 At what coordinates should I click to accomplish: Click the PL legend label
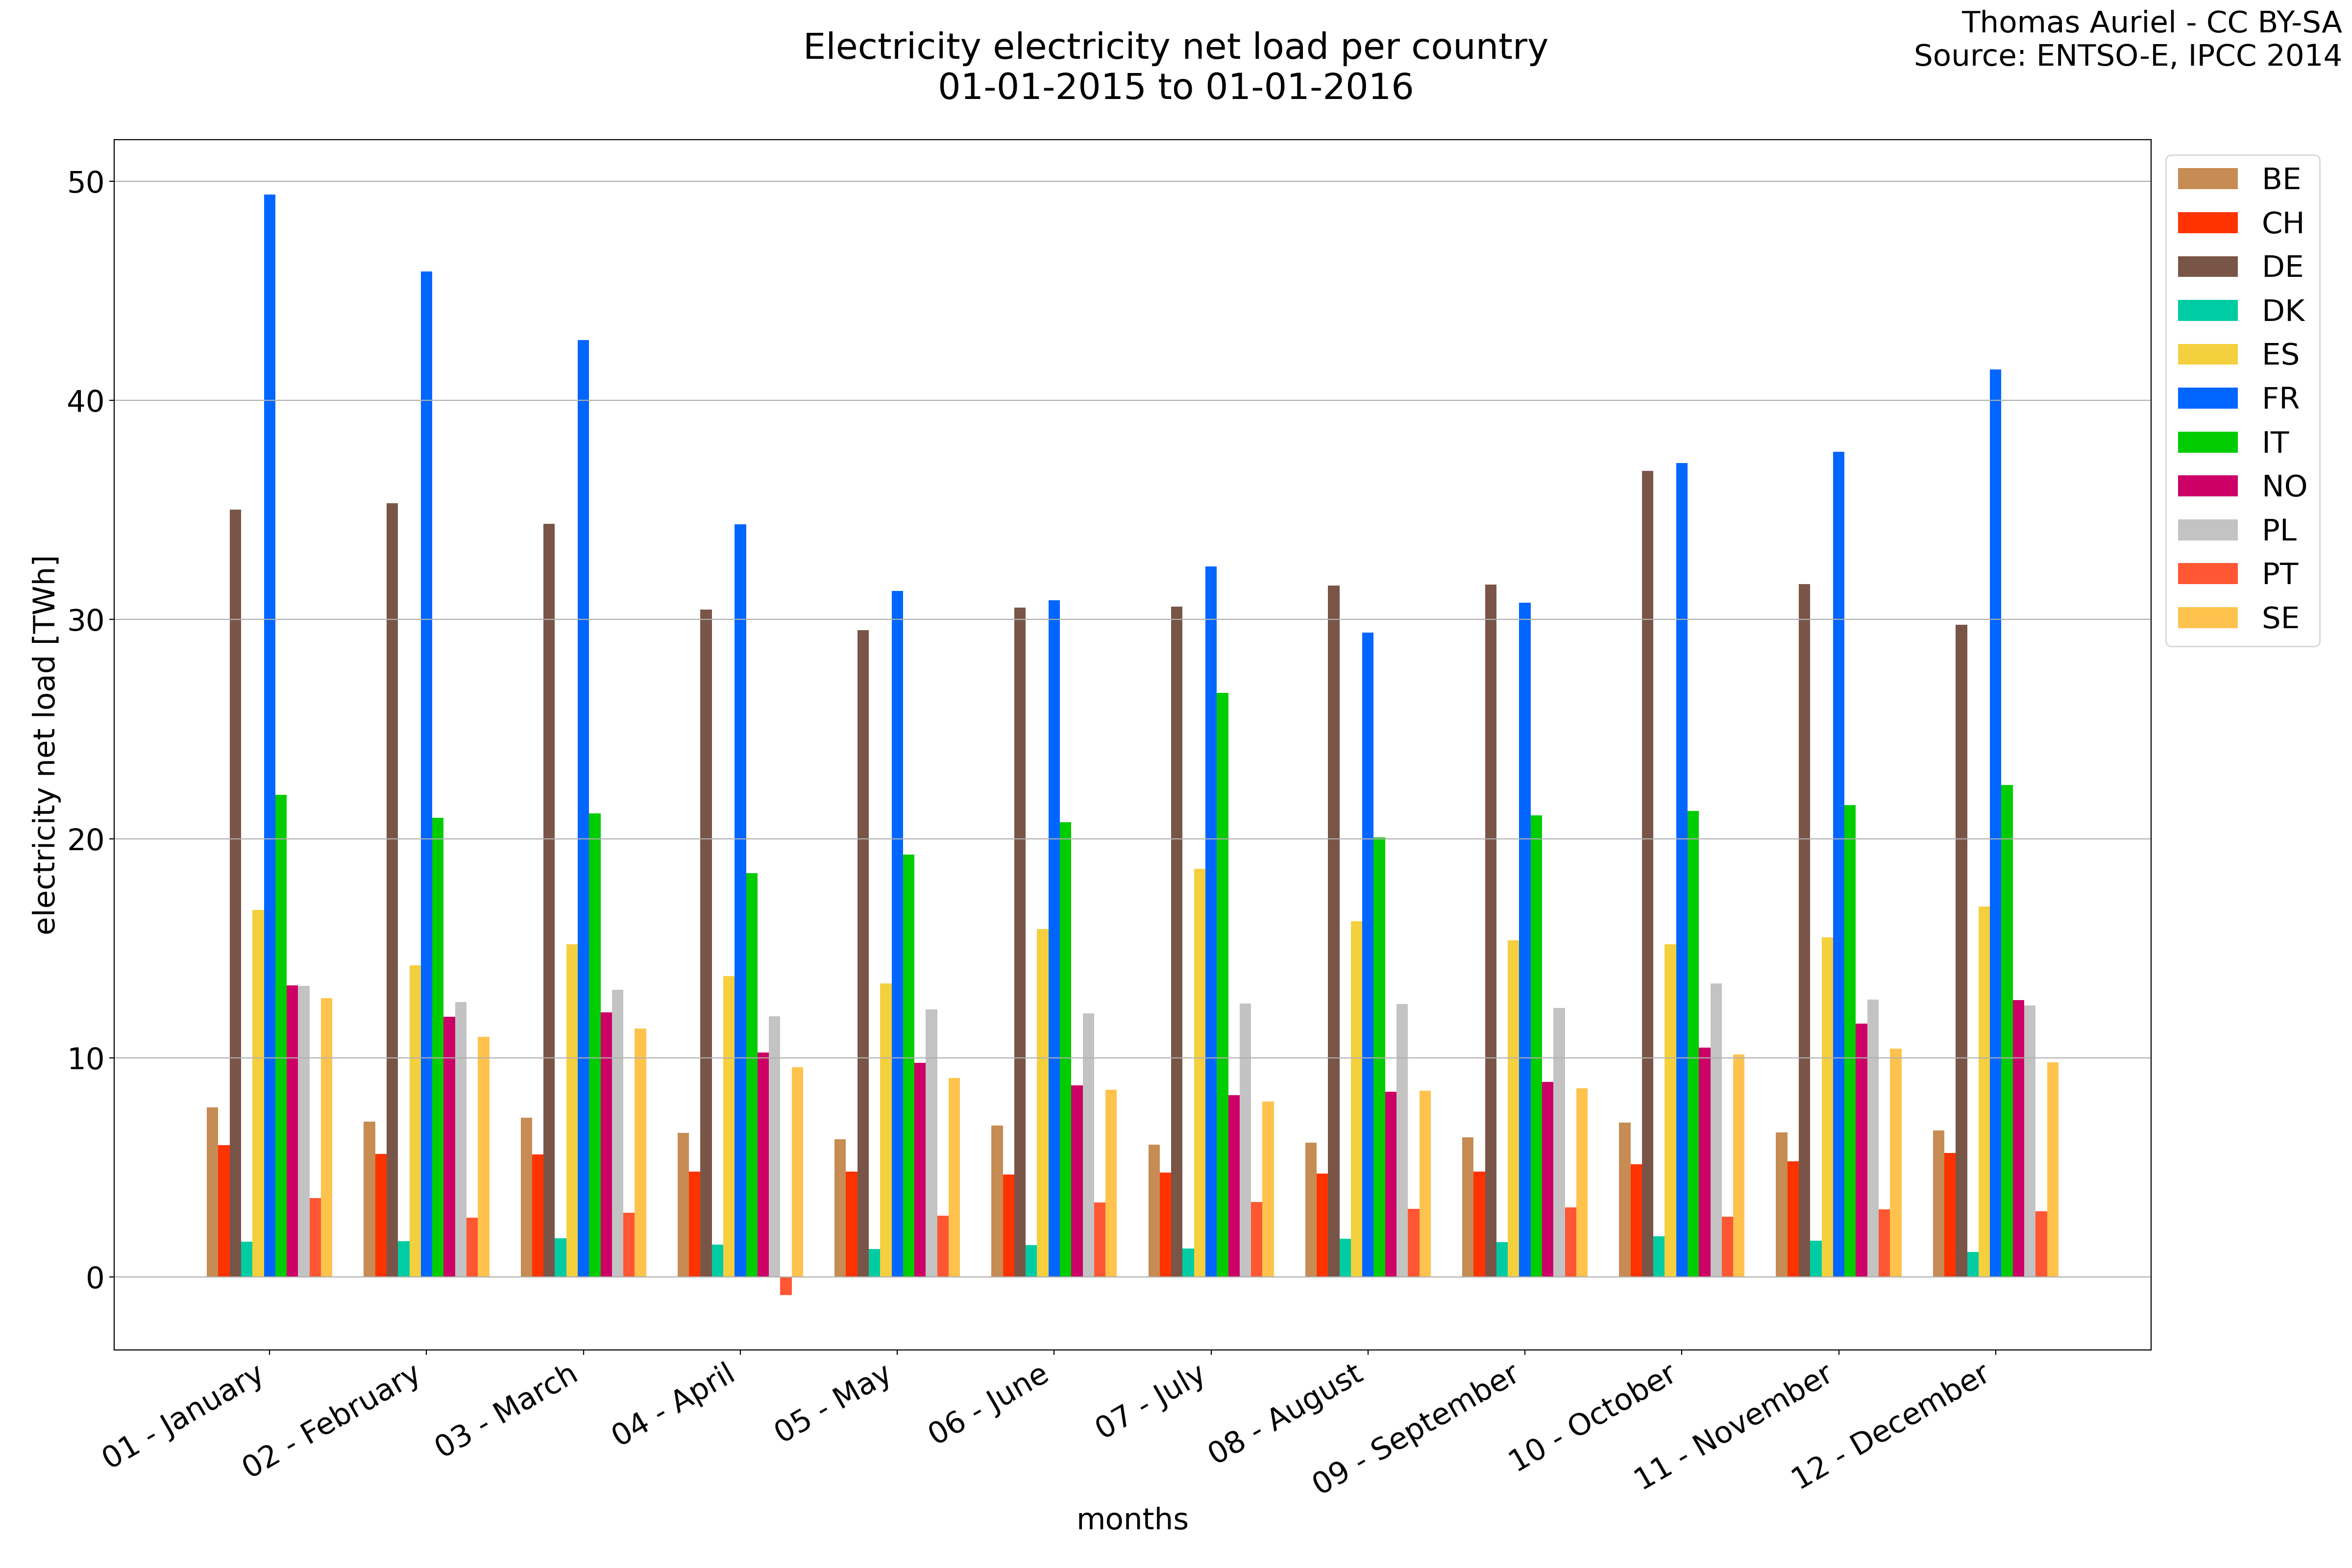click(x=2279, y=530)
